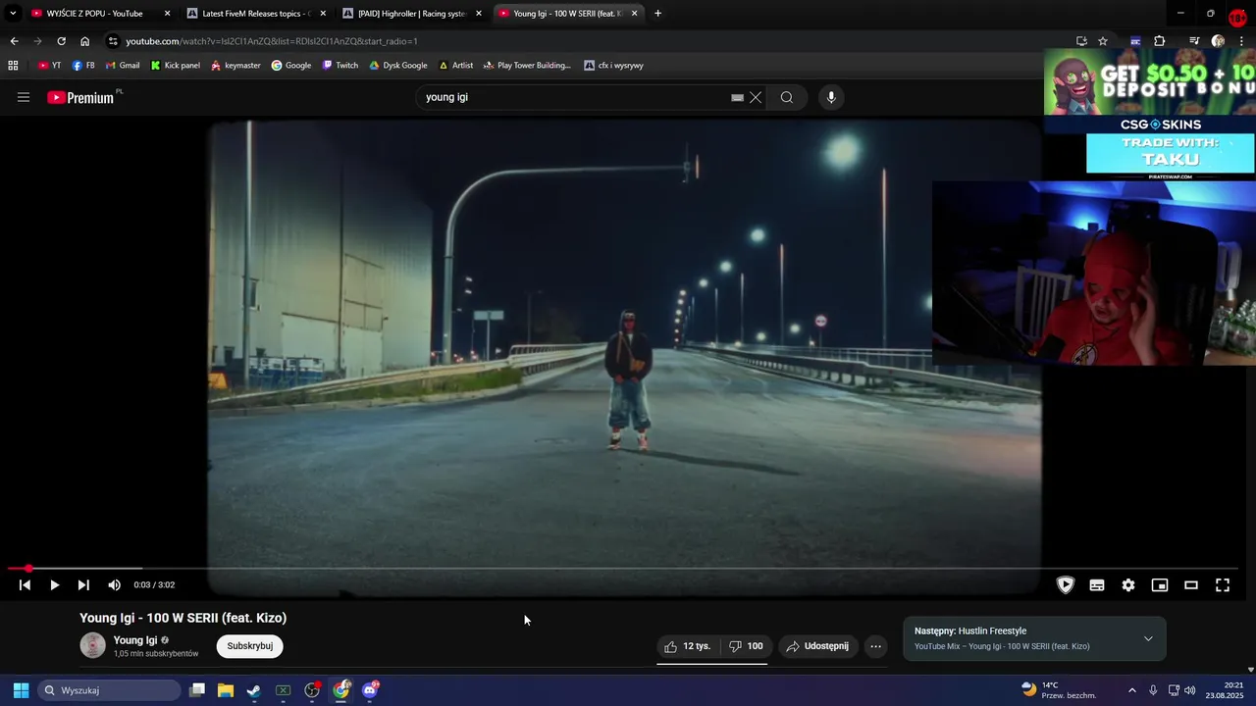This screenshot has width=1256, height=706.
Task: Go to YouTube Premium home logo
Action: [80, 97]
